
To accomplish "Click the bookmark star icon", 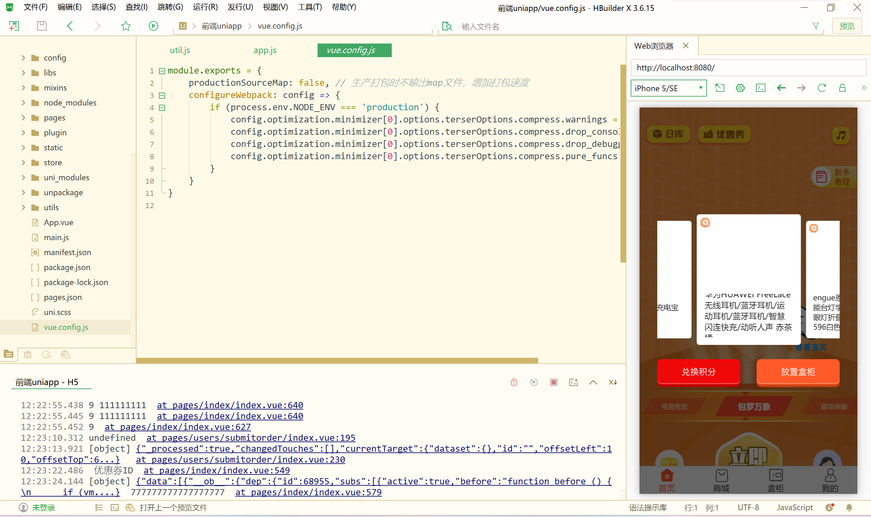I will click(x=126, y=26).
